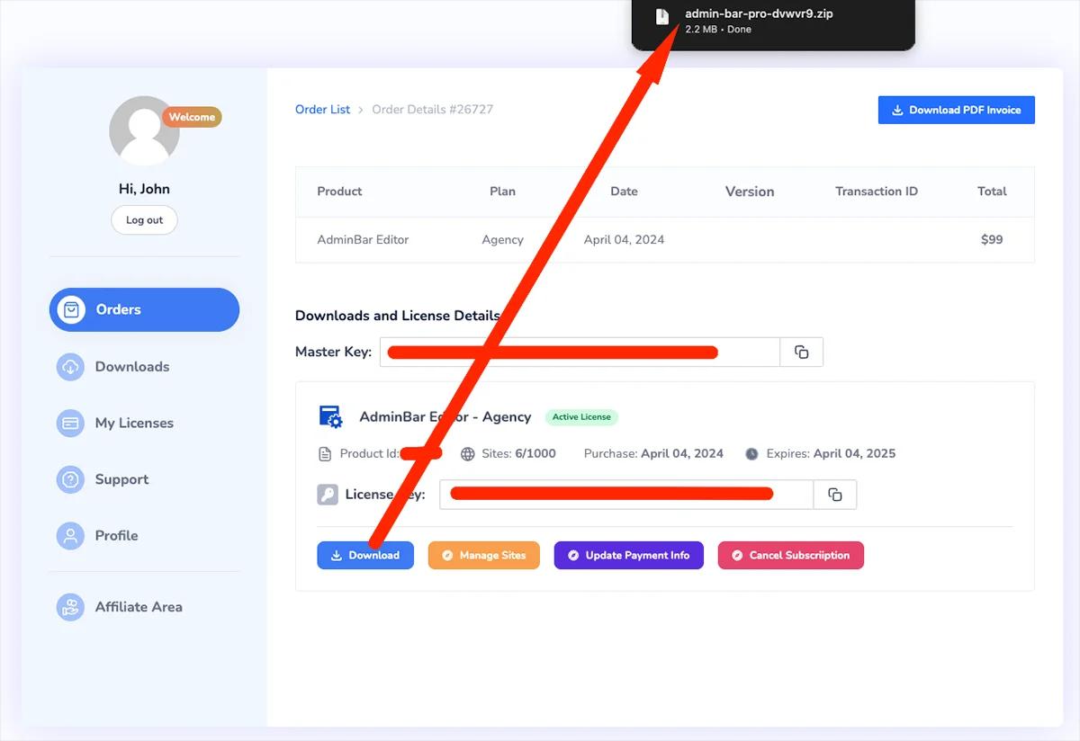The image size is (1080, 741).
Task: Click the AdminBar Editor product logo icon
Action: pyautogui.click(x=330, y=415)
